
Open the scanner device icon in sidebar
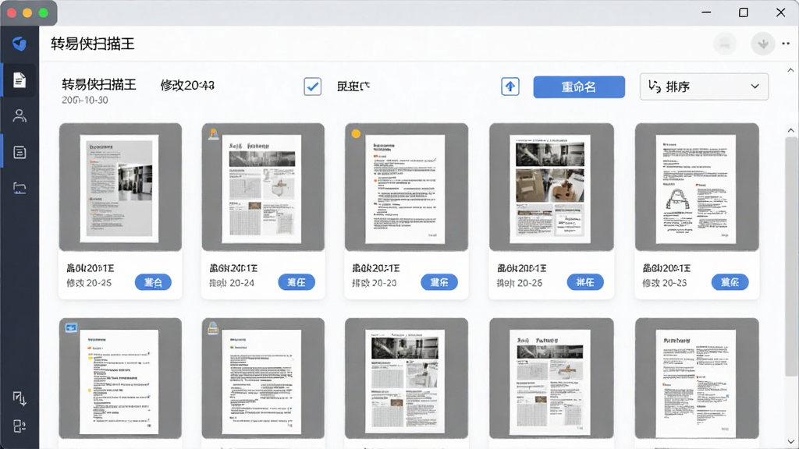click(20, 189)
